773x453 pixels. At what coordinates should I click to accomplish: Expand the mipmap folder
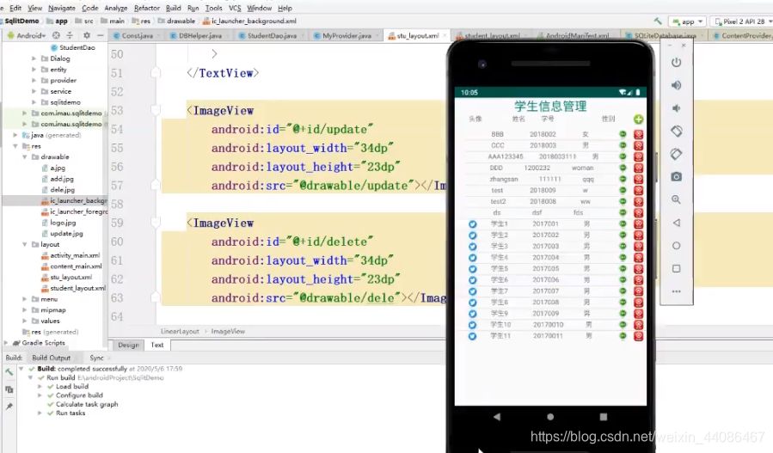point(25,310)
